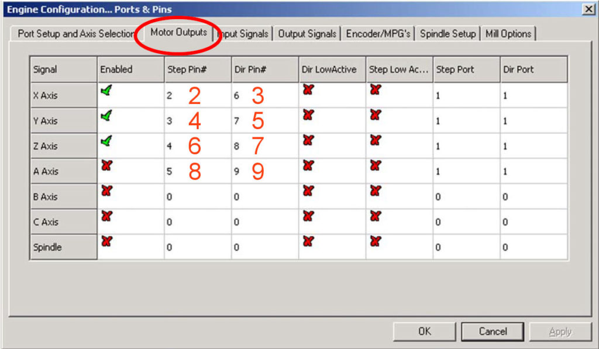This screenshot has width=599, height=349.
Task: Click the Apply button
Action: [x=560, y=331]
